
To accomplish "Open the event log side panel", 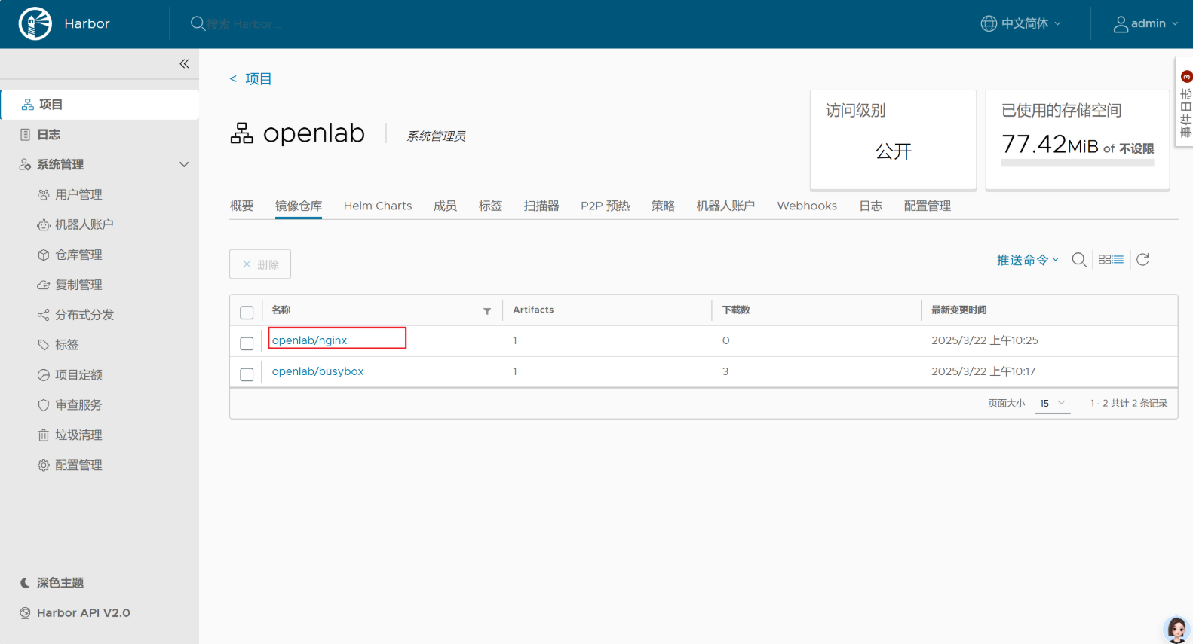I will [1185, 102].
